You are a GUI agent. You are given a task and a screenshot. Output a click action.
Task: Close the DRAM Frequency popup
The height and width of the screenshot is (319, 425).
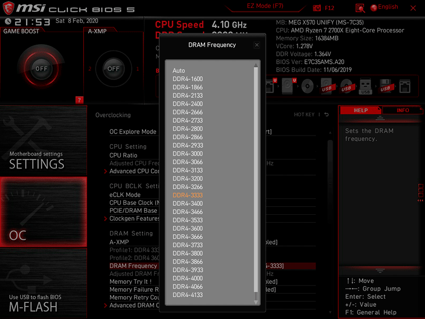point(257,45)
